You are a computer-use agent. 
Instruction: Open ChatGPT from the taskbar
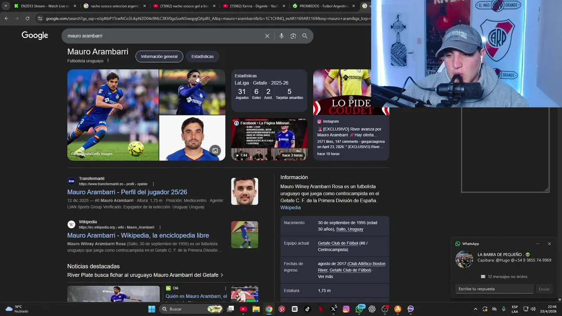372,309
